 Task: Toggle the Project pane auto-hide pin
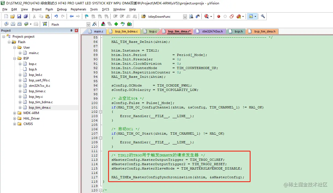(x=72, y=31)
